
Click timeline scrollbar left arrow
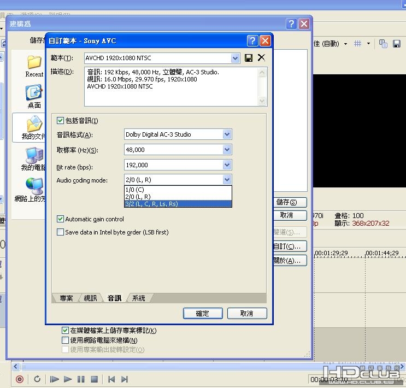coord(15,366)
